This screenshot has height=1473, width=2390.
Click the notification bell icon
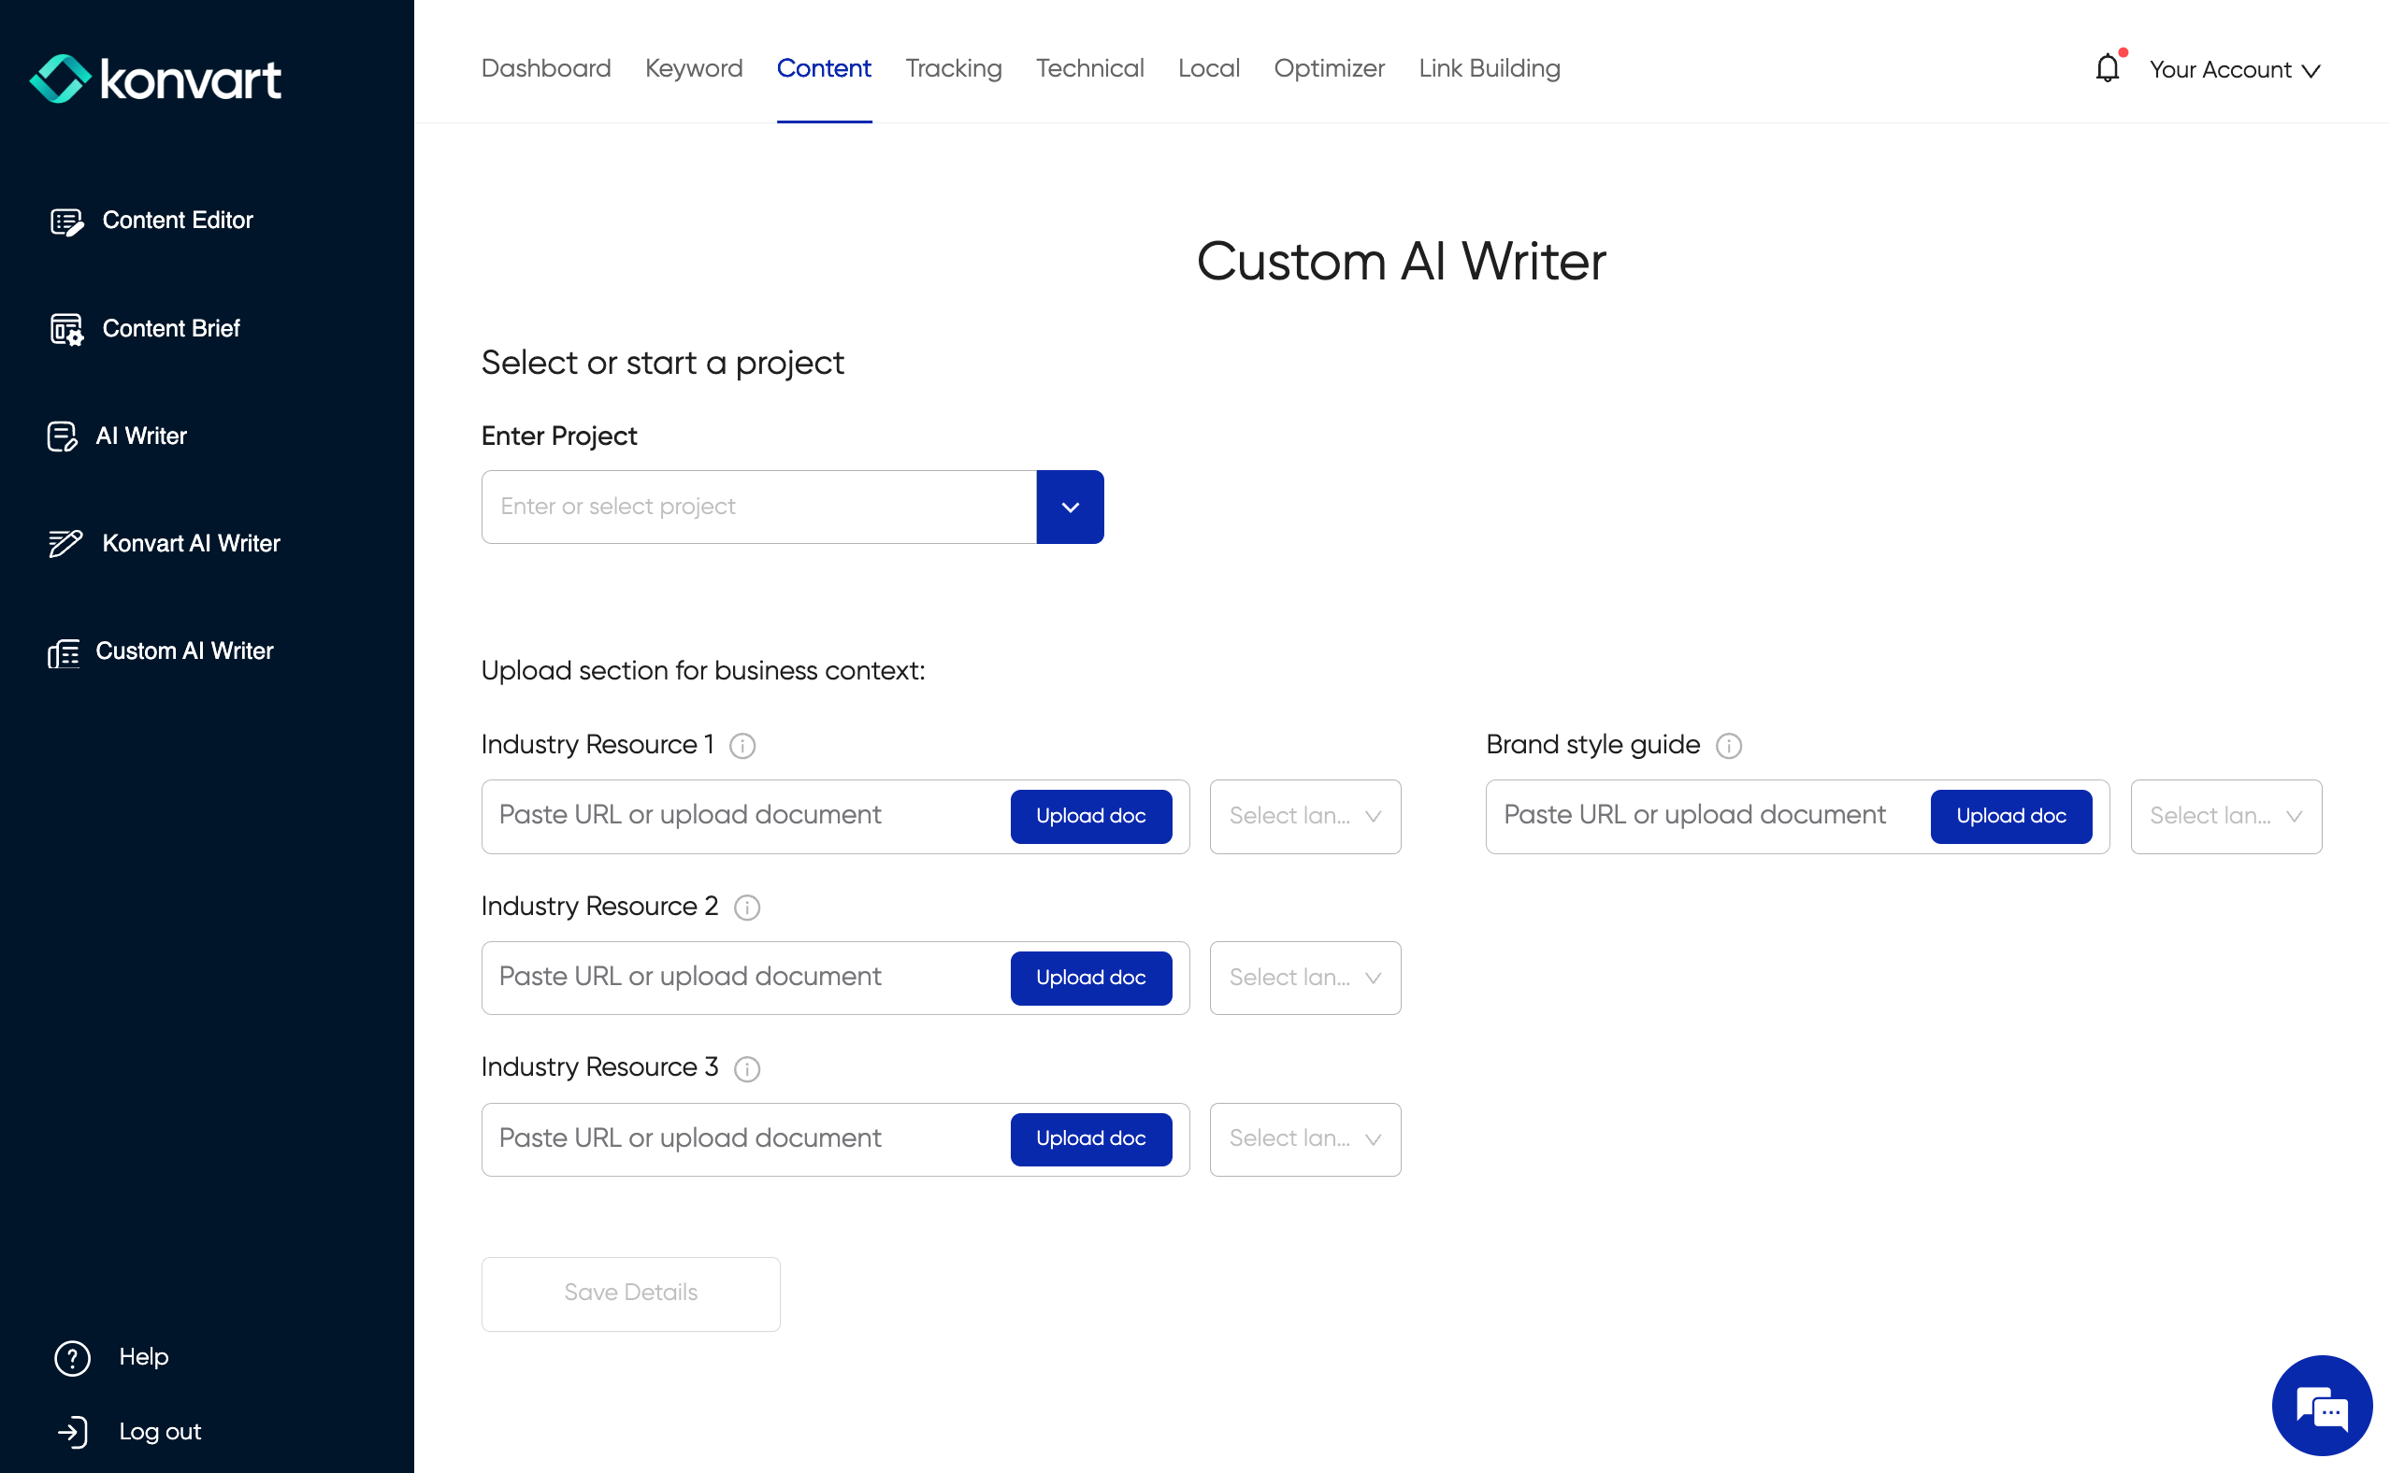pyautogui.click(x=2107, y=68)
